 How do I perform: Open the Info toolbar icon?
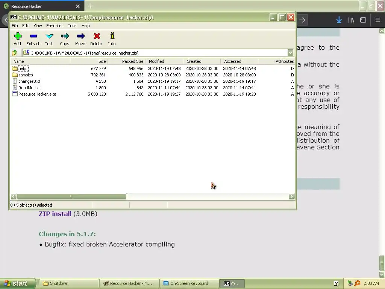click(x=112, y=36)
